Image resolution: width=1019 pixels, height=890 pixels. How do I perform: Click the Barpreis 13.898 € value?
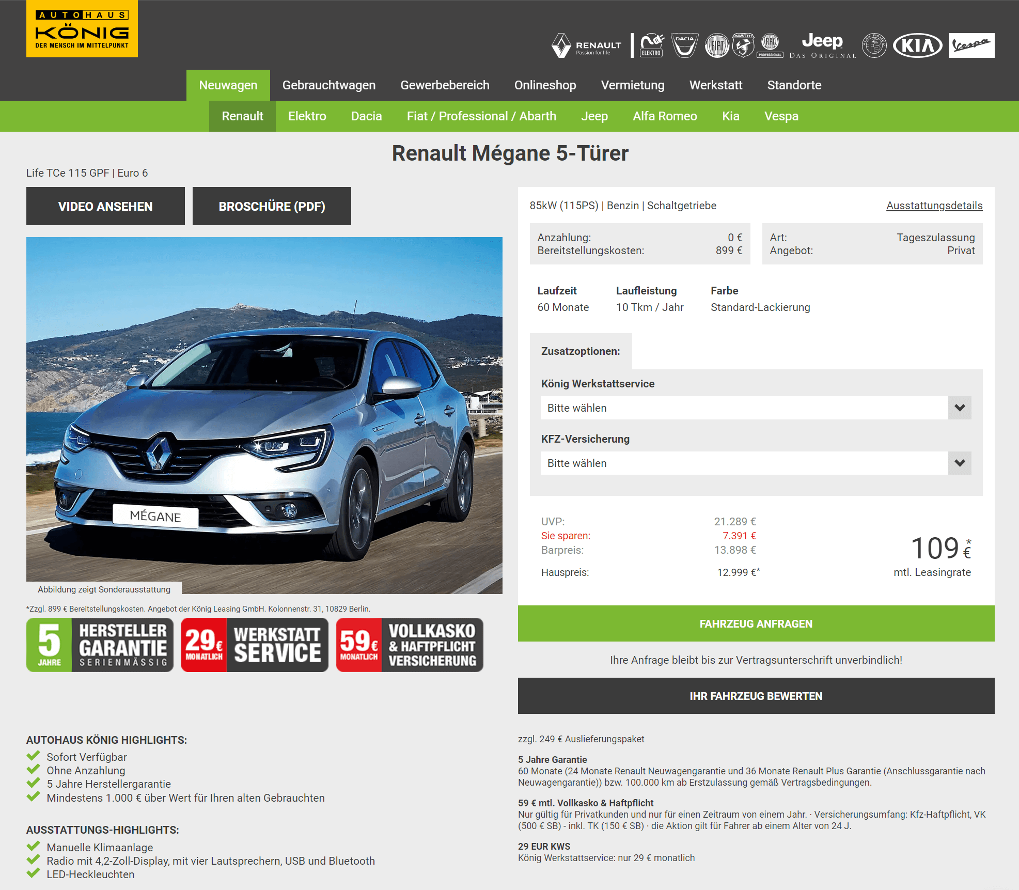pyautogui.click(x=735, y=550)
